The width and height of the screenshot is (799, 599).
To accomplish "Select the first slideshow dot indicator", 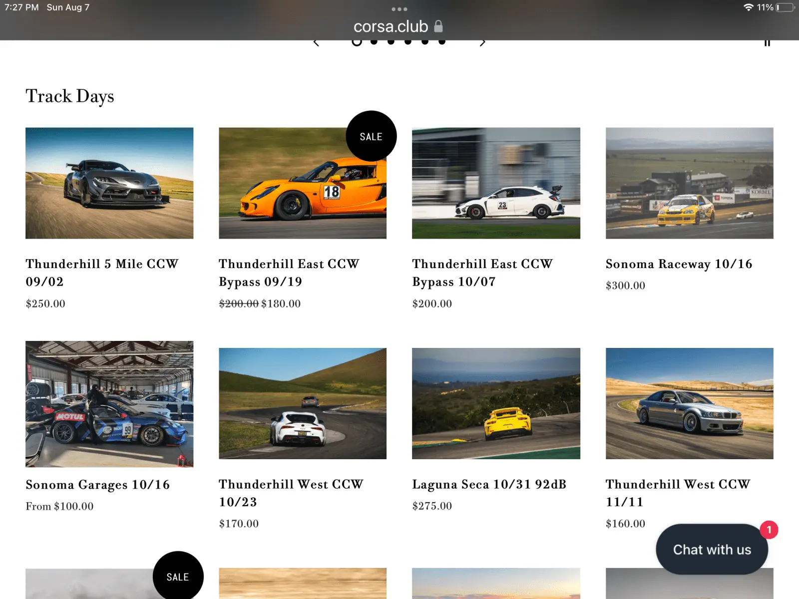I will pyautogui.click(x=357, y=42).
